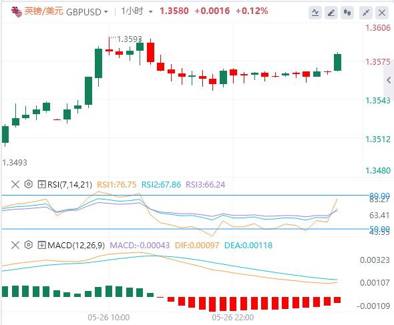Click the RSI1:76.75 value
The image size is (394, 325).
pos(117,185)
